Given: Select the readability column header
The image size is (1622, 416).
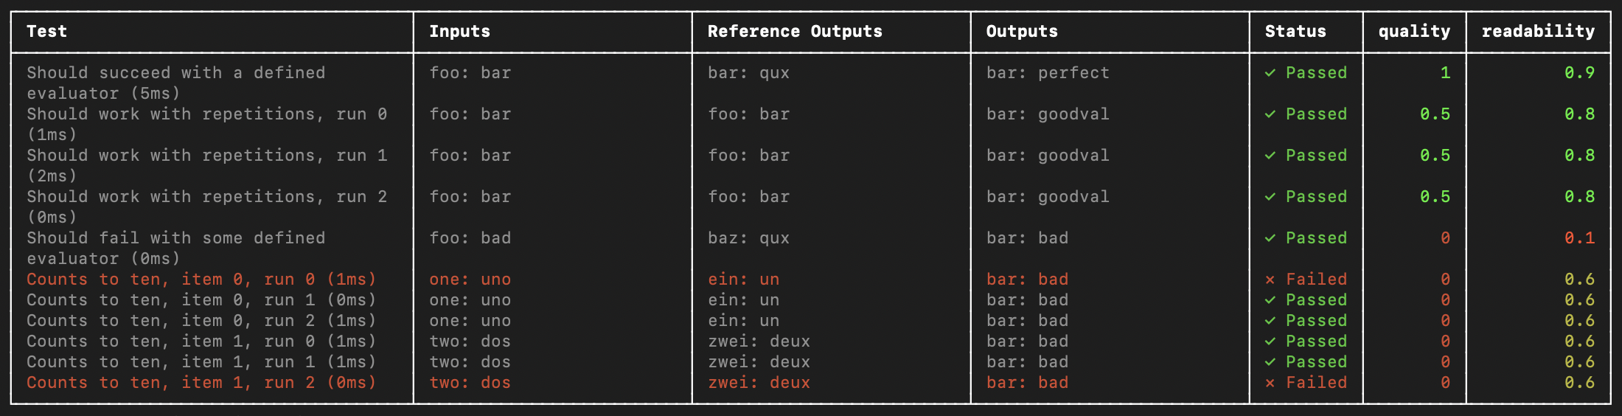Looking at the screenshot, I should tap(1538, 31).
